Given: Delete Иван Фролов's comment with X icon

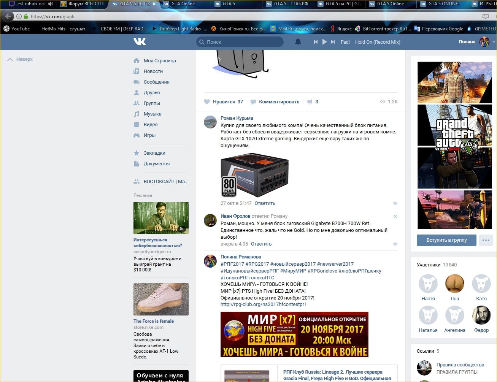Looking at the screenshot, I should 395,217.
